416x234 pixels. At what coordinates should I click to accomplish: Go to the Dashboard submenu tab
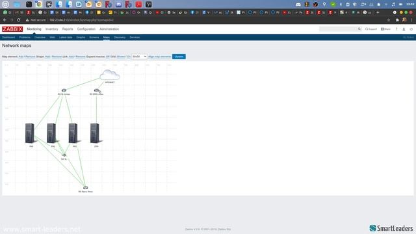(8, 38)
